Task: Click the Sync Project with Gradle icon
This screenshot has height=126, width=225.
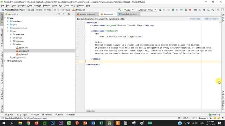Action: click(204, 10)
